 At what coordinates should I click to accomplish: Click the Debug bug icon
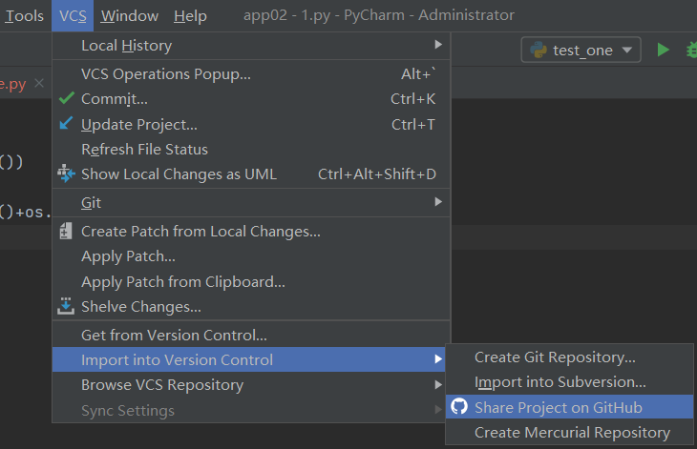click(x=690, y=50)
